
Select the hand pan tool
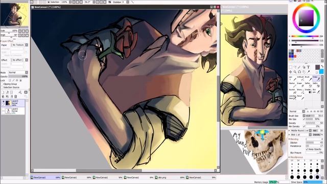(304, 72)
